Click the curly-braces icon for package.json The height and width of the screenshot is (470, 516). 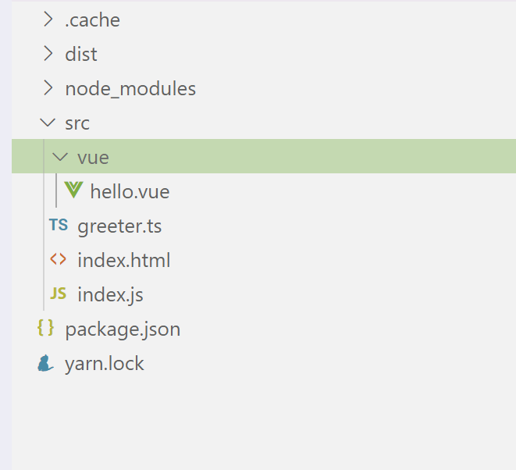point(45,328)
